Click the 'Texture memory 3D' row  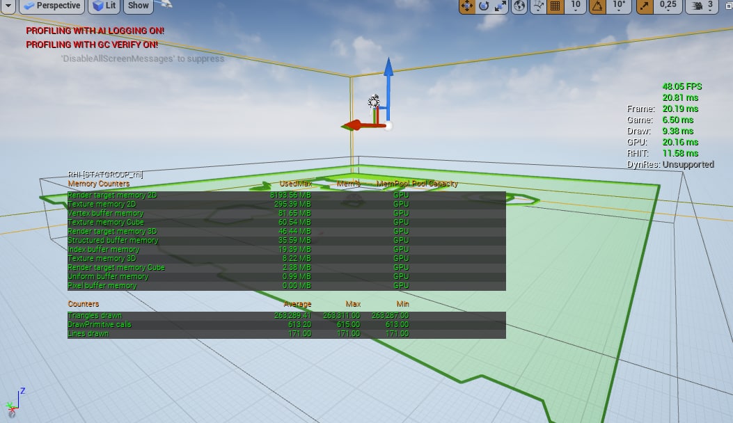pos(287,259)
